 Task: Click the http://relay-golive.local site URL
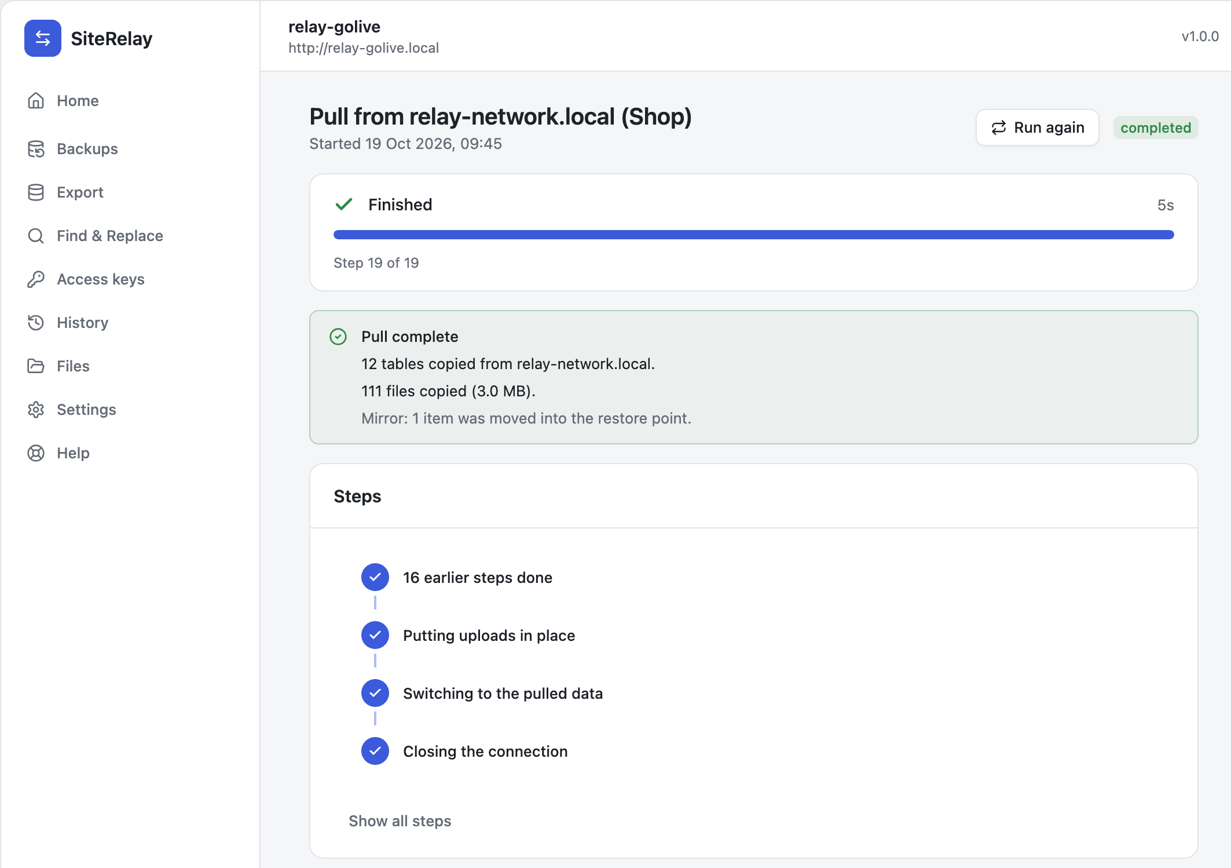tap(364, 48)
